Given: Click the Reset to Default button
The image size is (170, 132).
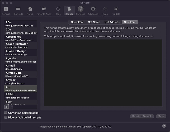Looking at the screenshot, I should pyautogui.click(x=142, y=116).
